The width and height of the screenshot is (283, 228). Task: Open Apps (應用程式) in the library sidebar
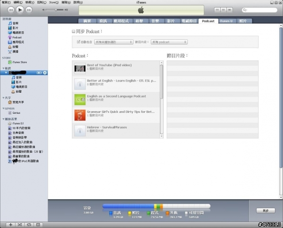coord(16,42)
